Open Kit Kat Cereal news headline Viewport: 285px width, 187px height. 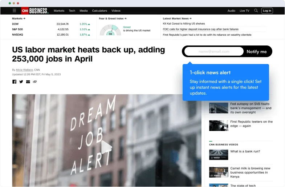click(184, 24)
